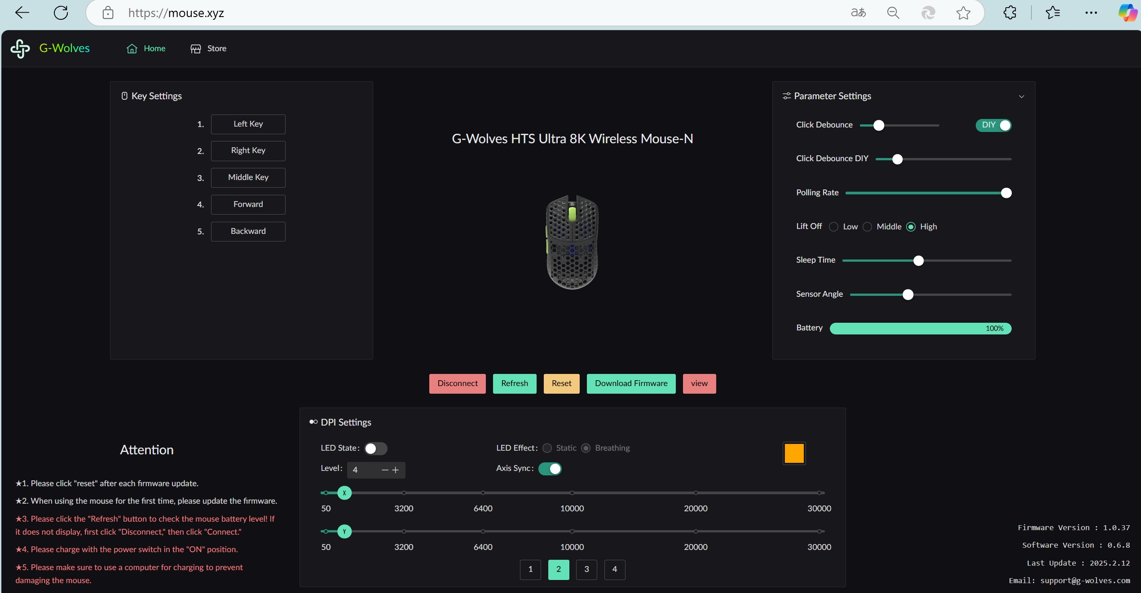Click the yellow Reset button
The image size is (1141, 593).
point(561,383)
